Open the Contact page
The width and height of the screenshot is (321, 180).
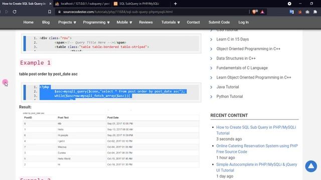(193, 22)
